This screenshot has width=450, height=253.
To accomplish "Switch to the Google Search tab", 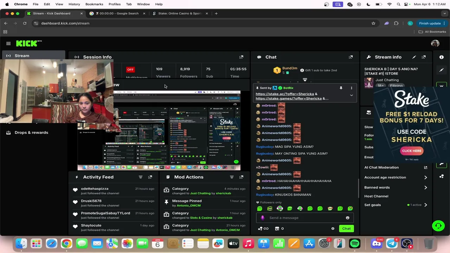I will click(x=117, y=13).
